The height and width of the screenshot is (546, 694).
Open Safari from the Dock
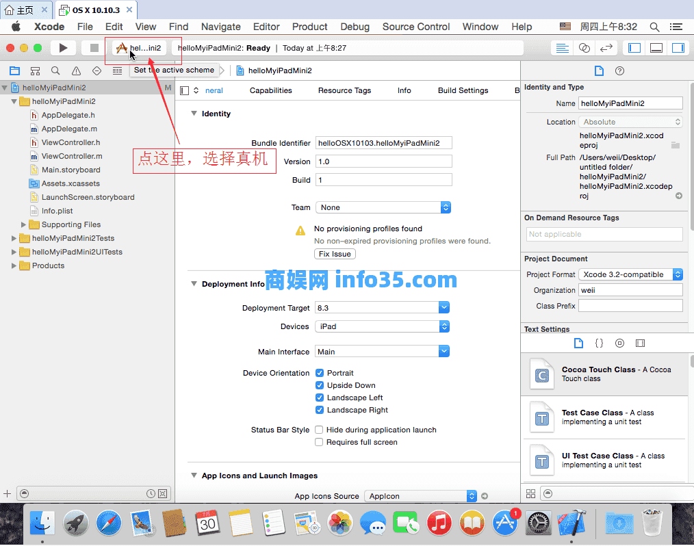[x=109, y=523]
